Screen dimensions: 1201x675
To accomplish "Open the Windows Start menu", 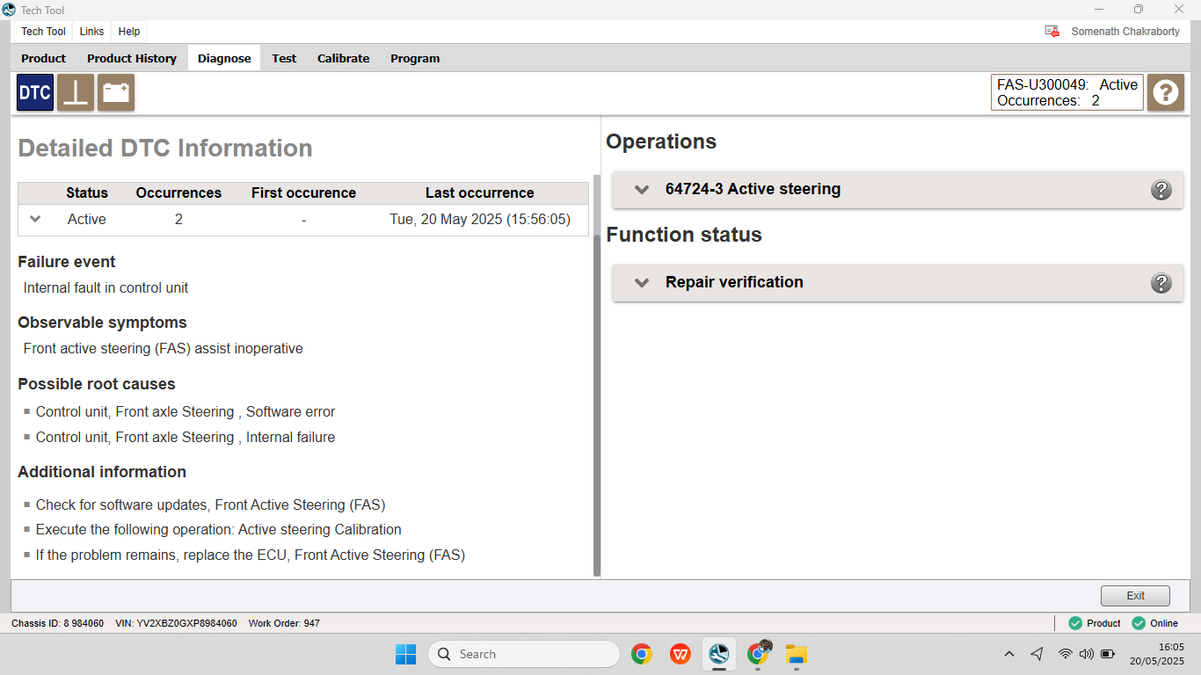I will (405, 654).
